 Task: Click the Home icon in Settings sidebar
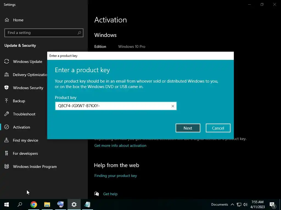click(x=7, y=20)
